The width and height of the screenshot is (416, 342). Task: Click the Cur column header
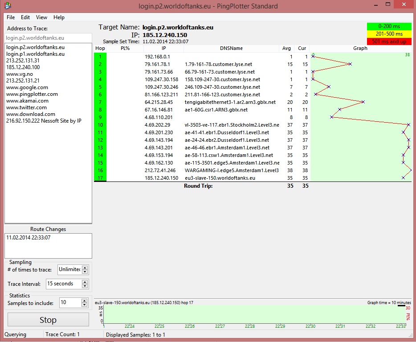click(x=302, y=48)
